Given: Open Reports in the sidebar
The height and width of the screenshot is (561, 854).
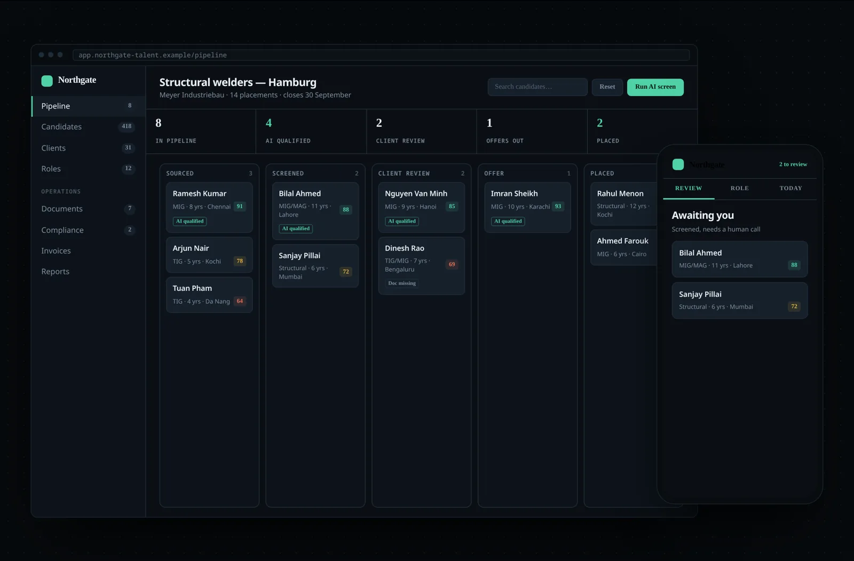Looking at the screenshot, I should [x=89, y=272].
